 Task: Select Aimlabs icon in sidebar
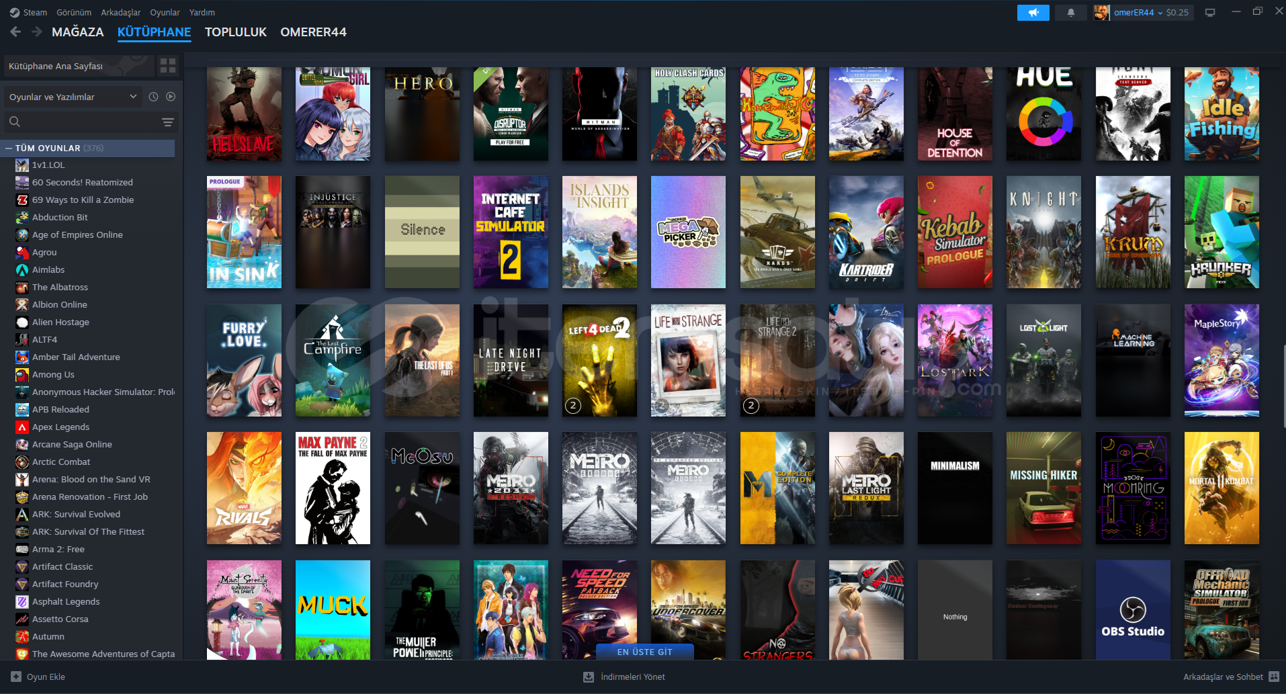pyautogui.click(x=22, y=269)
